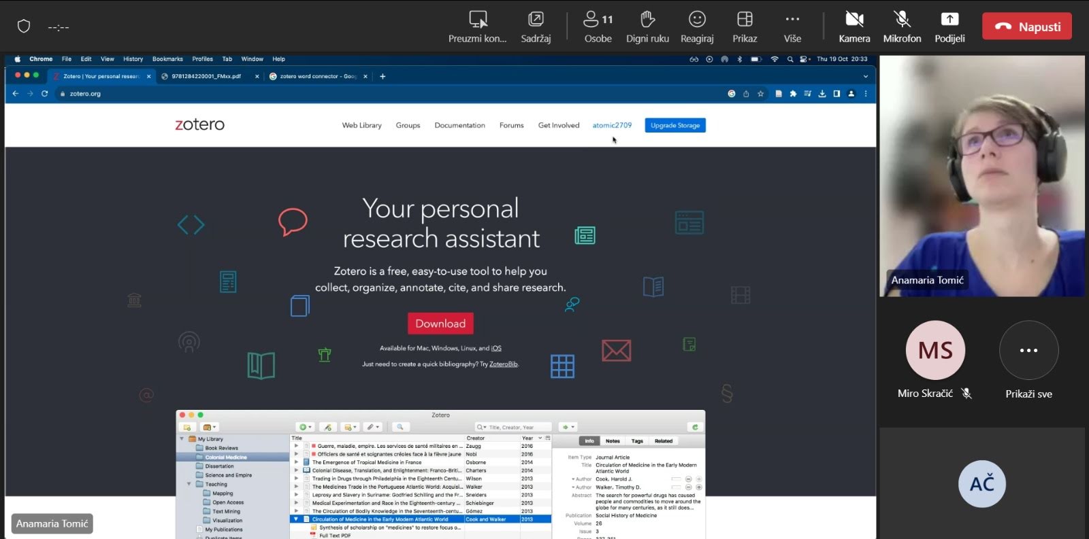Toggle the bookmark star for this page
The height and width of the screenshot is (539, 1089).
pos(760,94)
